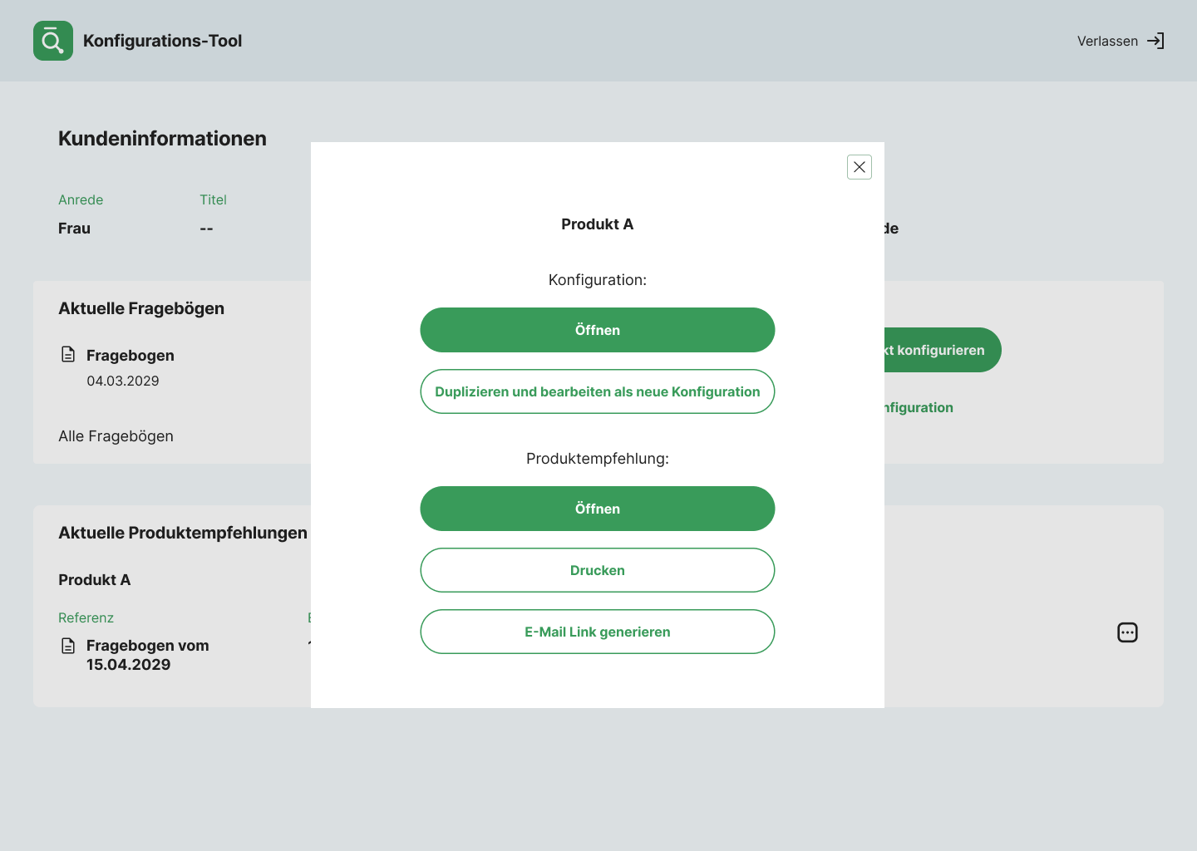Click the Verlassen exit arrow icon
The image size is (1197, 851).
point(1155,41)
